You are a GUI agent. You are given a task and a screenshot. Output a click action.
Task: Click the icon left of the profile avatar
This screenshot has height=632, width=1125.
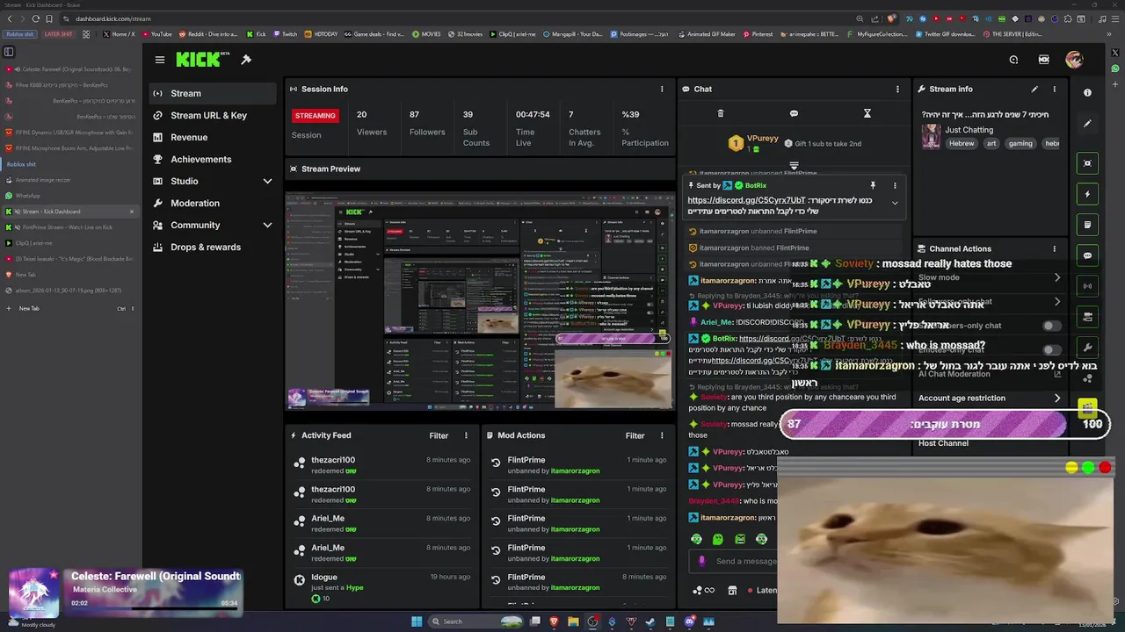pos(1043,60)
